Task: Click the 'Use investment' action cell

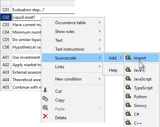Action: tap(26, 57)
